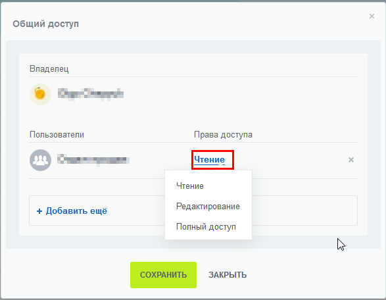
Task: Choose Полный доступ in the permissions menu
Action: pyautogui.click(x=206, y=226)
